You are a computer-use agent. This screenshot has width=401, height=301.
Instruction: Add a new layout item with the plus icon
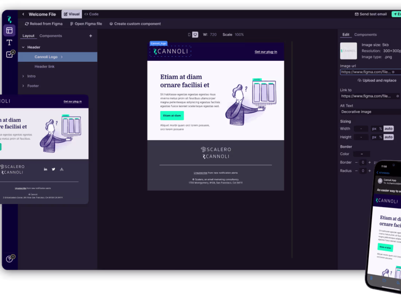click(90, 36)
